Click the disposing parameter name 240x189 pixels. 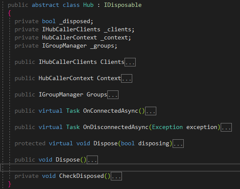[x=154, y=144]
